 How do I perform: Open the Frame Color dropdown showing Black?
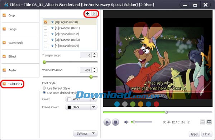pyautogui.click(x=81, y=107)
